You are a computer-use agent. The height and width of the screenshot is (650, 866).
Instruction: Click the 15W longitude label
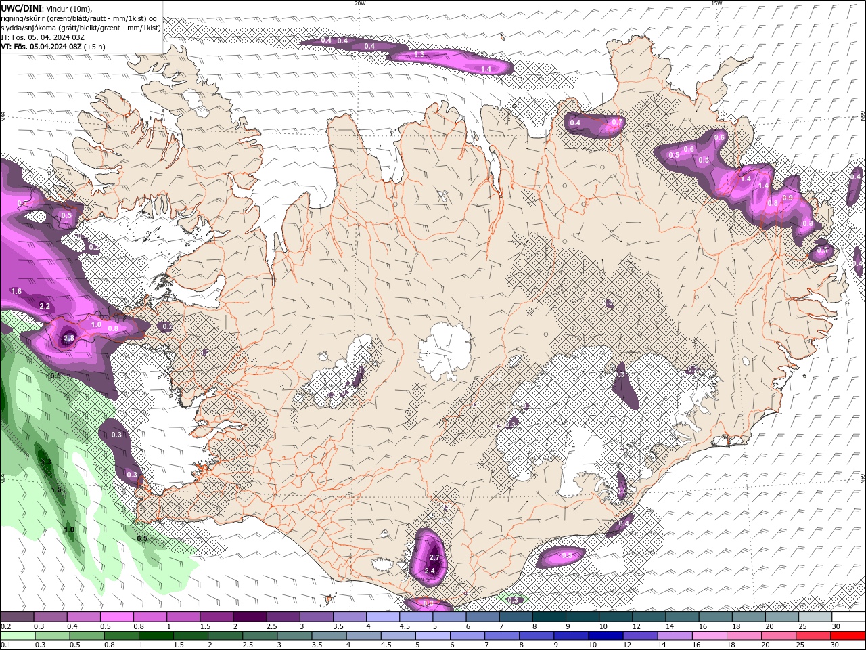[x=716, y=3]
